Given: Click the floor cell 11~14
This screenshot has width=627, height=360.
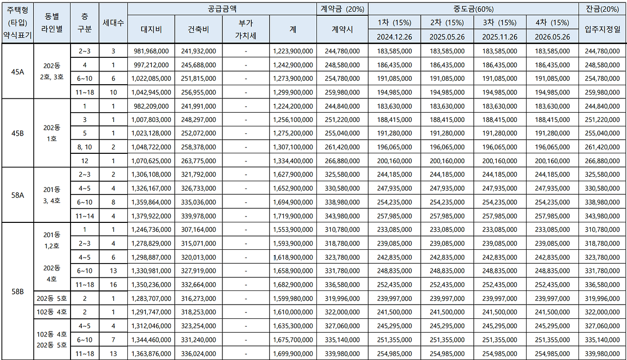Looking at the screenshot, I should point(84,216).
